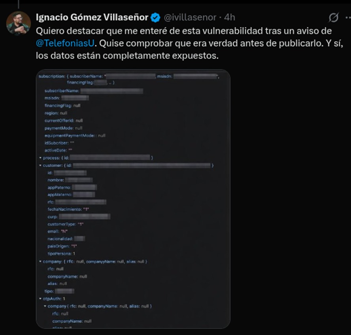Collapse the nested company node under otpAuth

click(45, 306)
